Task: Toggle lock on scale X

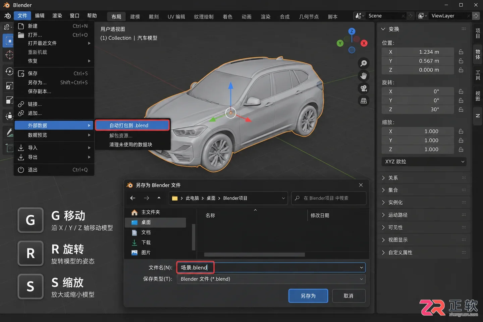Action: (x=461, y=131)
